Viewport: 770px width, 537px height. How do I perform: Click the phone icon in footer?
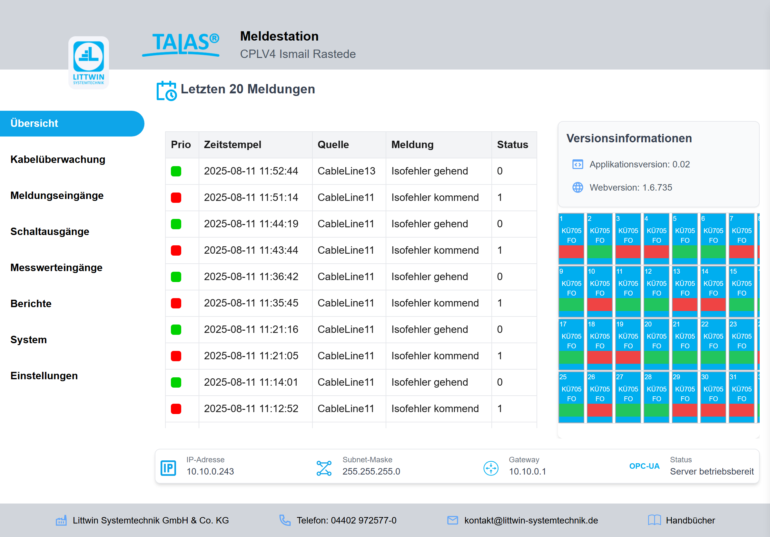285,520
